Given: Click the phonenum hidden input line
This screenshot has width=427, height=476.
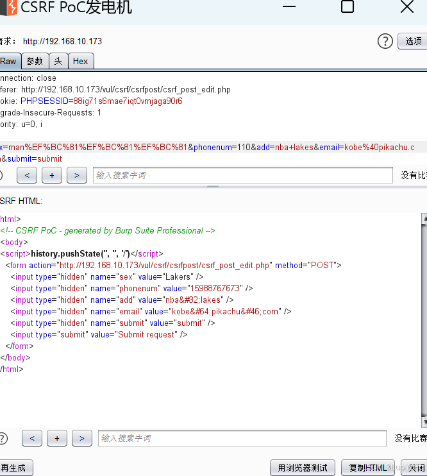Looking at the screenshot, I should [x=131, y=289].
